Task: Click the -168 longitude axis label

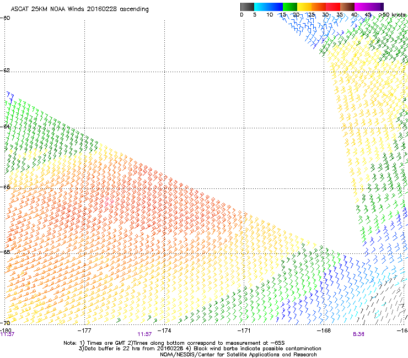Action: [x=324, y=330]
